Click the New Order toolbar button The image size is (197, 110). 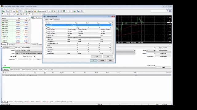29,11
